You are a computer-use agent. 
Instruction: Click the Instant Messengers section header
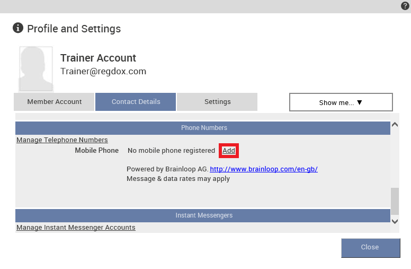click(203, 215)
